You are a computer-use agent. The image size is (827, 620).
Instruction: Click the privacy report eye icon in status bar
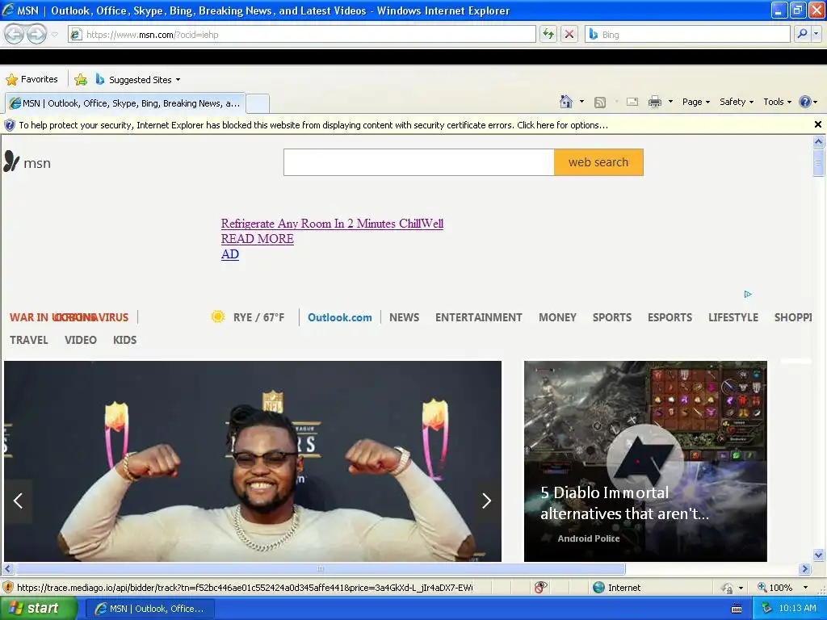tap(540, 588)
